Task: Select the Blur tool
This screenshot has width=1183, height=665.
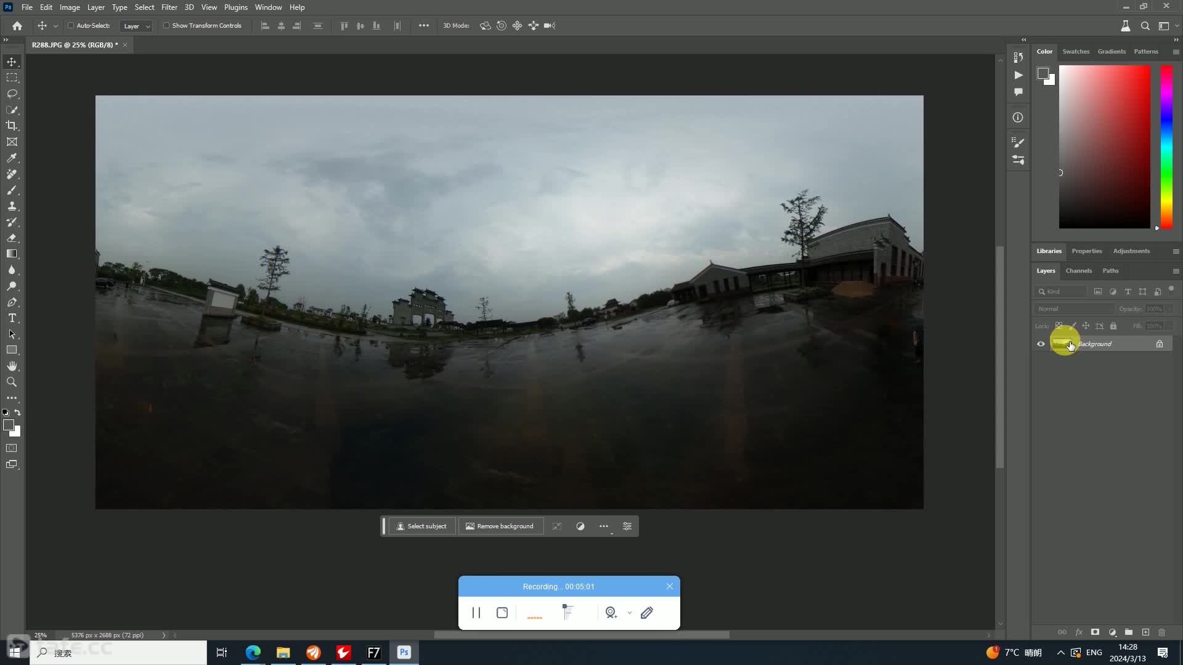Action: [12, 270]
